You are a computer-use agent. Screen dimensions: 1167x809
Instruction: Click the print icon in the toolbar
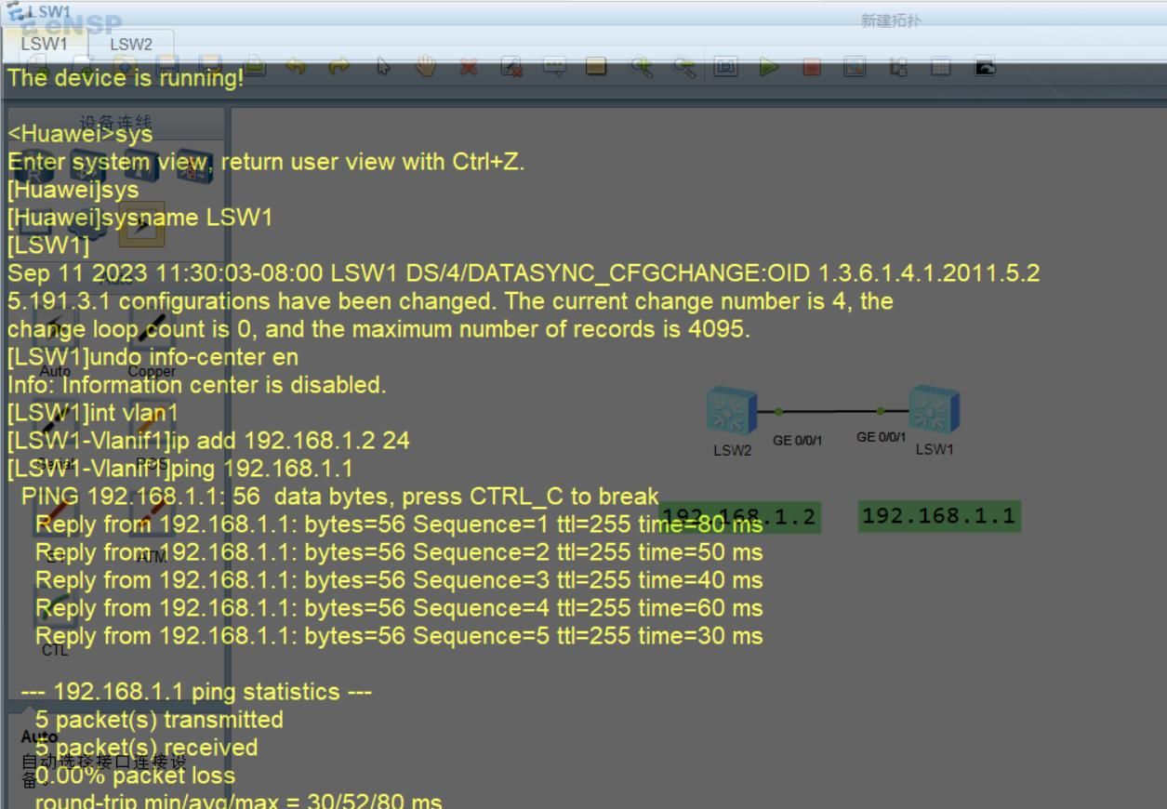point(254,67)
